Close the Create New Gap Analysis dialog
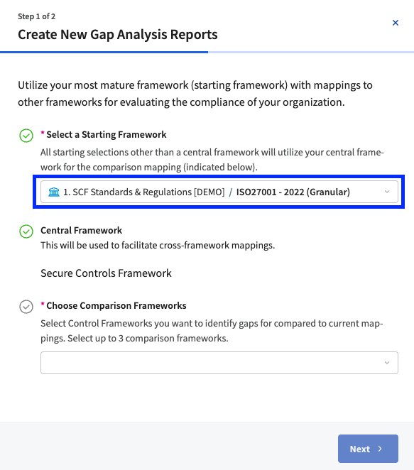Viewport: 414px width, 470px height. pyautogui.click(x=396, y=23)
